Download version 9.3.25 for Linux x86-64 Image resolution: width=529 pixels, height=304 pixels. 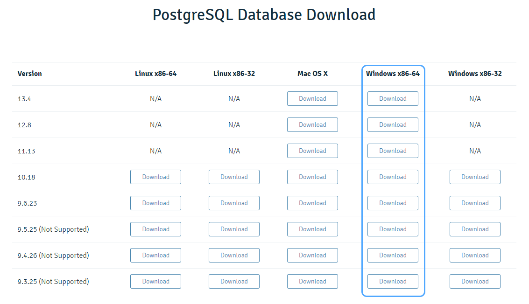(x=155, y=281)
